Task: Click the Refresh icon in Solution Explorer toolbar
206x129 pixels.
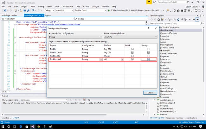Action: click(x=178, y=19)
